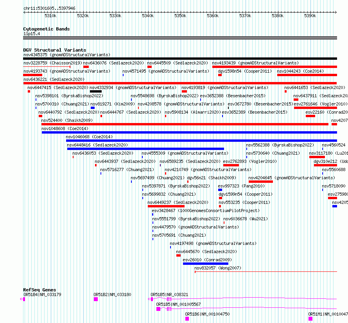The image size is (348, 323).
Task: Click the Cytogenetic Bands track title
Action: coord(47,29)
